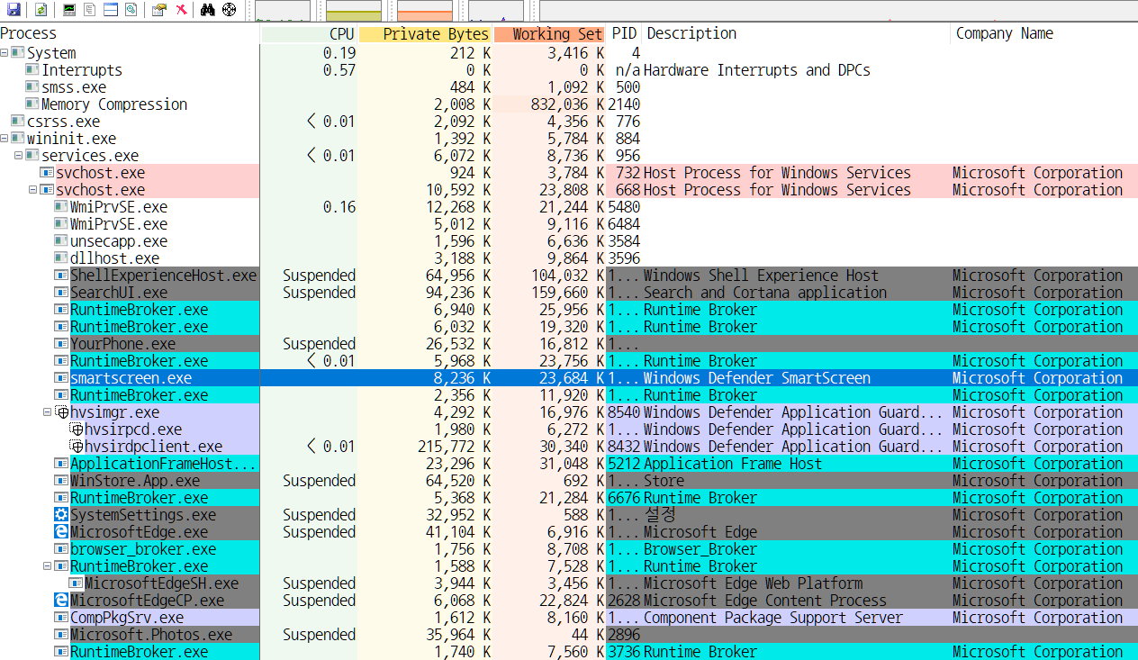Viewport: 1138px width, 660px height.
Task: Collapse the hvsimgr.exe tree node
Action: click(48, 412)
